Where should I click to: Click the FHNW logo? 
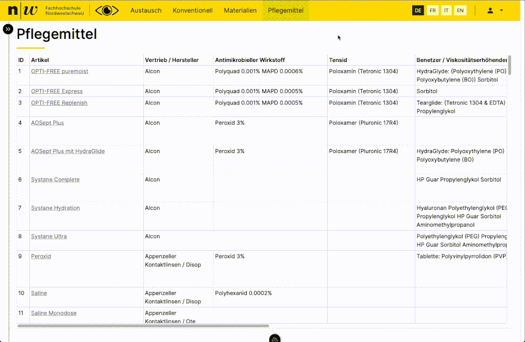[46, 10]
